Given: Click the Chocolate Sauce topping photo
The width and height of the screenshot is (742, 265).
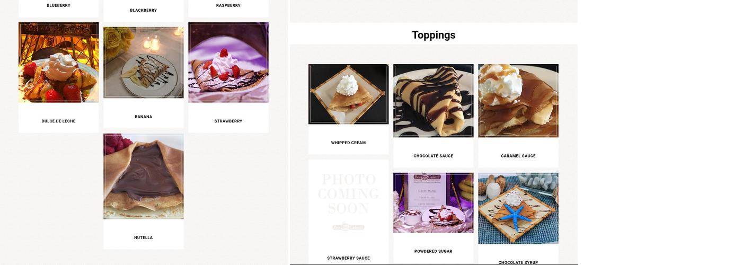Looking at the screenshot, I should (434, 101).
